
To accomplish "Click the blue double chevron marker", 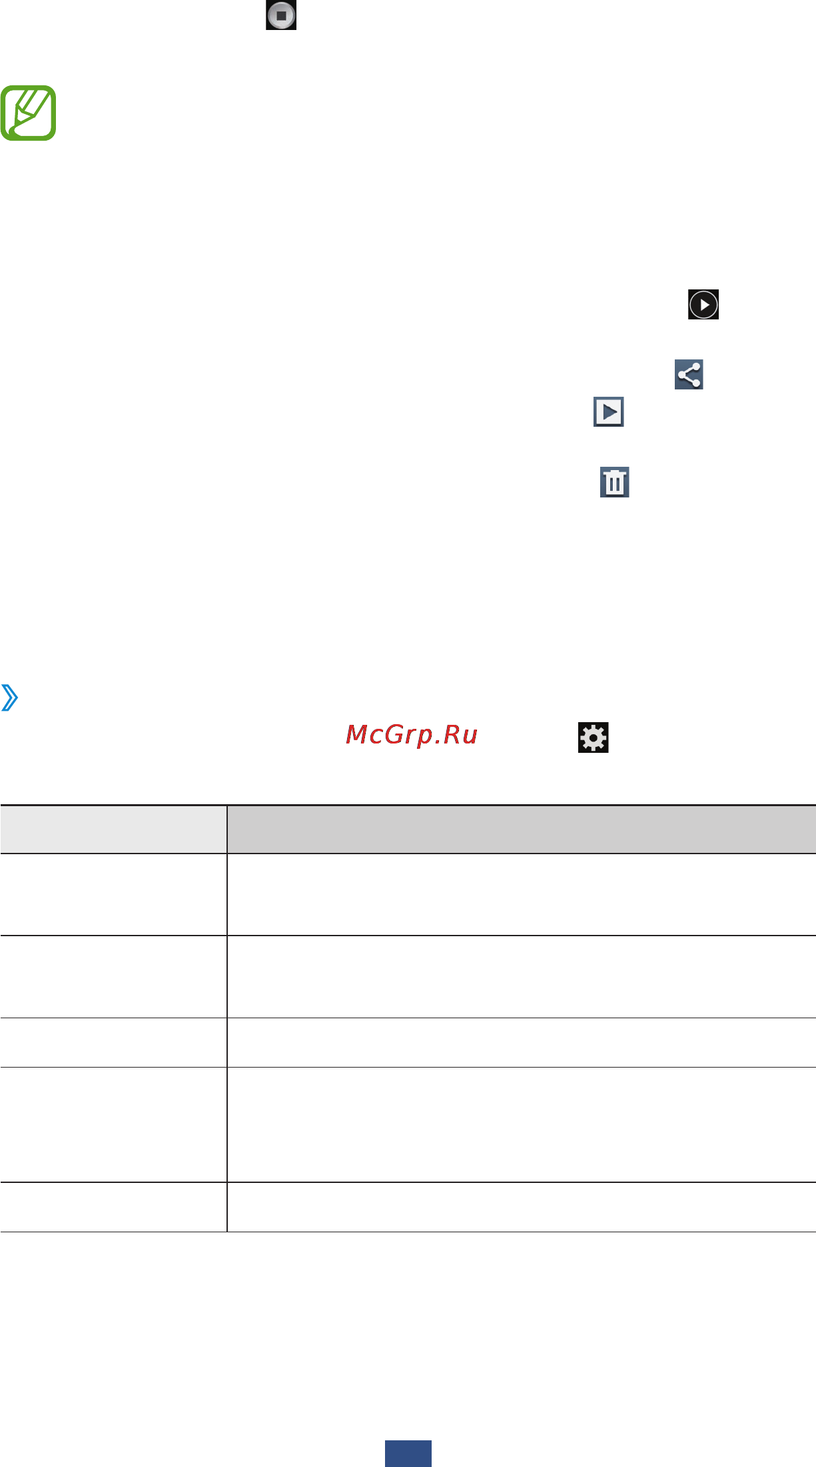I will [x=9, y=698].
